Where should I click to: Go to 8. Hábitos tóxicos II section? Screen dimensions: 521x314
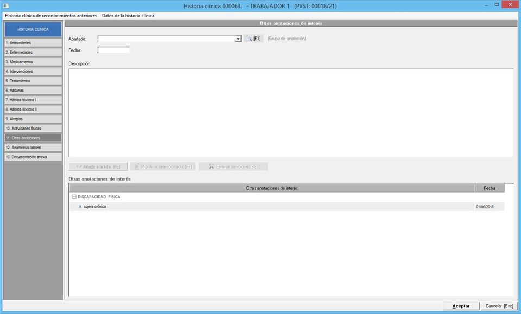tap(33, 109)
